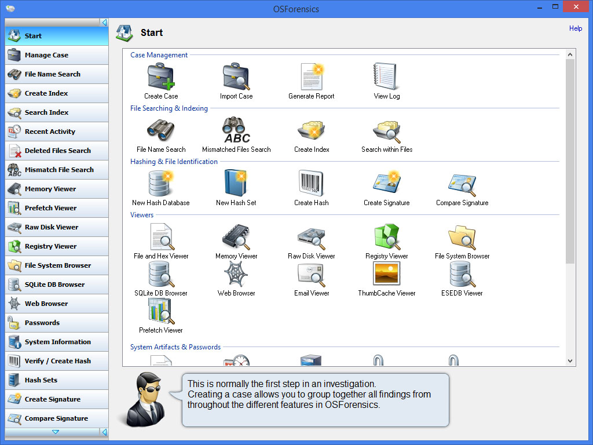Open Create Index from the sidebar
Screen dimensions: 593x445
(x=57, y=93)
